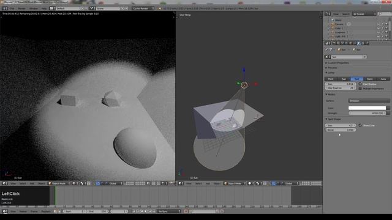Set lamp type to Sun
Screen dimensions: 392x220
[x=344, y=79]
